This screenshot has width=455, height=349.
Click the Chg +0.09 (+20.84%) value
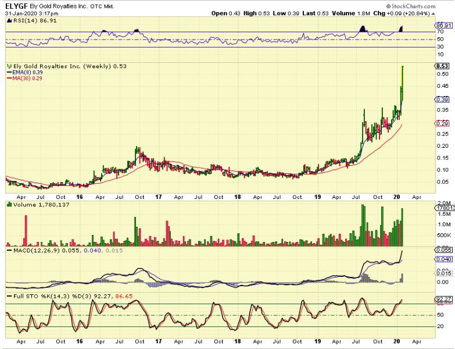(x=402, y=13)
